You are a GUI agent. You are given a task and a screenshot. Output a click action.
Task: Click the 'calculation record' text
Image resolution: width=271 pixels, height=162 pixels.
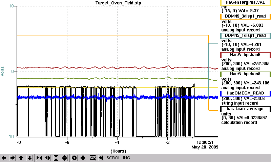(239, 123)
